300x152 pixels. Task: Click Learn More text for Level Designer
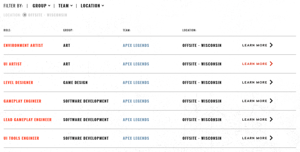[254, 83]
